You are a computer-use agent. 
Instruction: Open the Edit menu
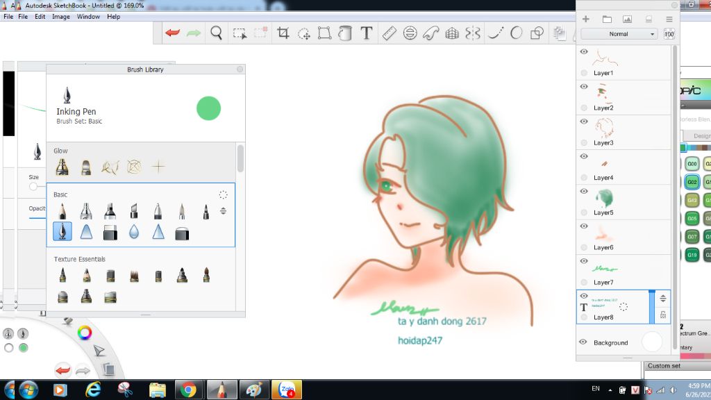[40, 17]
